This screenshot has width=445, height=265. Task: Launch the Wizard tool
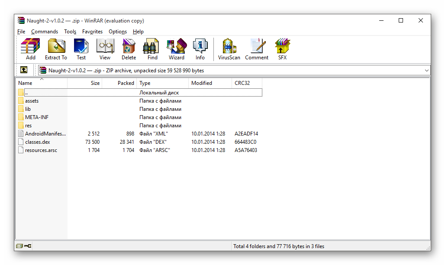tap(176, 49)
